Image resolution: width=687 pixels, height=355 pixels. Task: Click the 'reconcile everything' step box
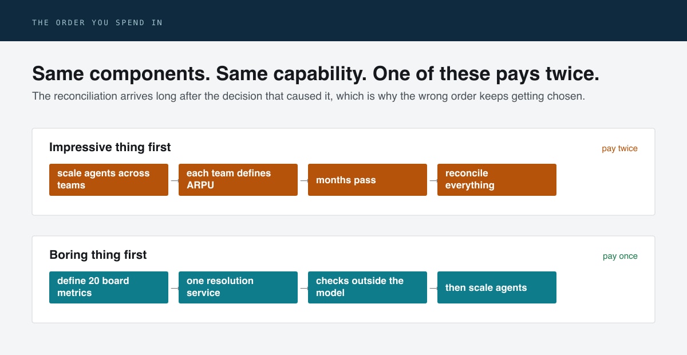click(497, 180)
